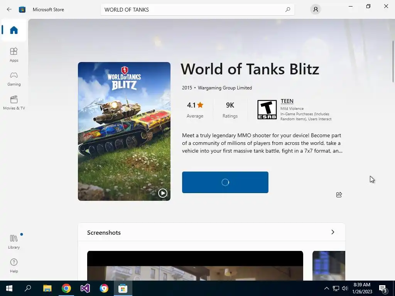Expand Screenshots with the chevron arrow
Viewport: 395px width, 296px height.
333,232
